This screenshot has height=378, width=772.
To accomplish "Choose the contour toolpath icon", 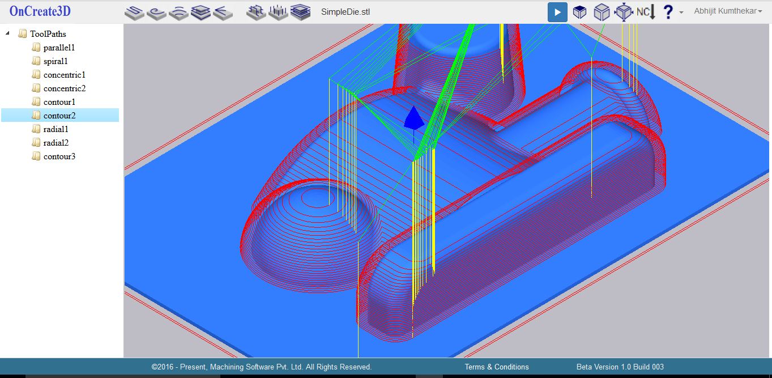I will 201,12.
